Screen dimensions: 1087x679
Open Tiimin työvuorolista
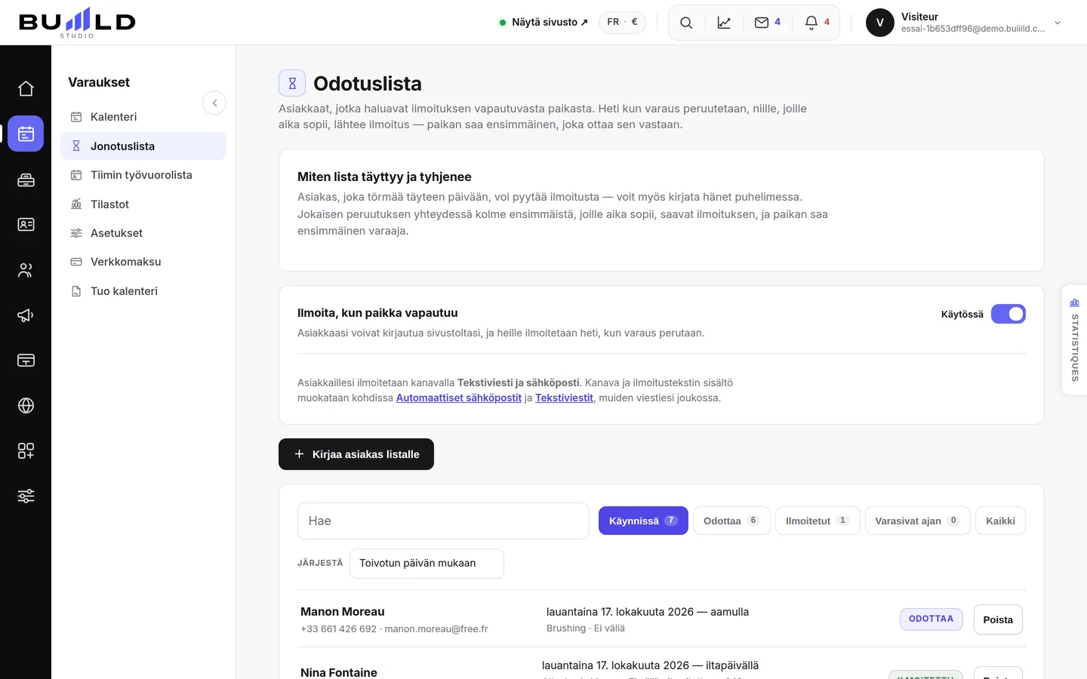pos(143,175)
